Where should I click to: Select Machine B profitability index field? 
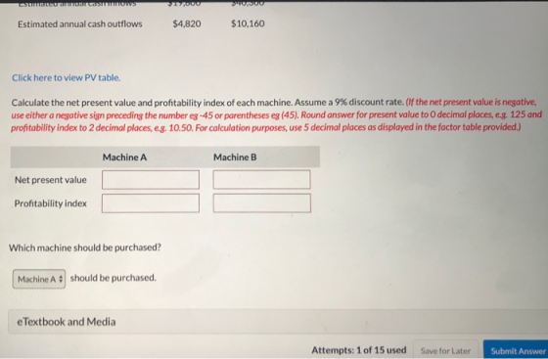tap(262, 202)
